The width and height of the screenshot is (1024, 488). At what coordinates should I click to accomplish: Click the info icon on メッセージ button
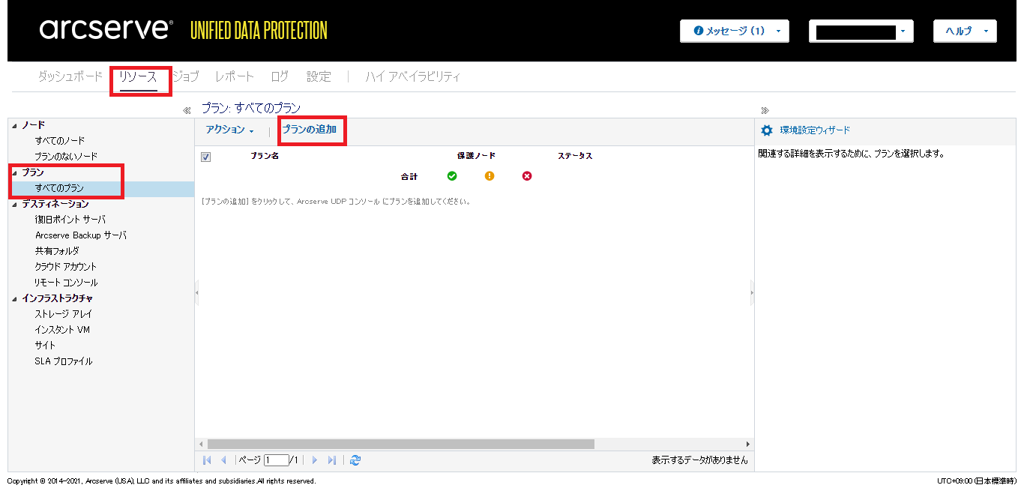tap(699, 31)
